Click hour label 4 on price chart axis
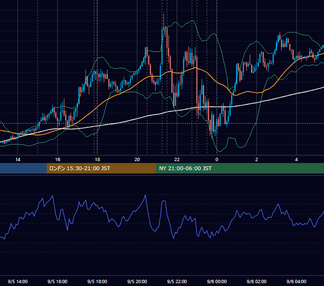Image resolution: width=324 pixels, height=286 pixels. (296, 160)
